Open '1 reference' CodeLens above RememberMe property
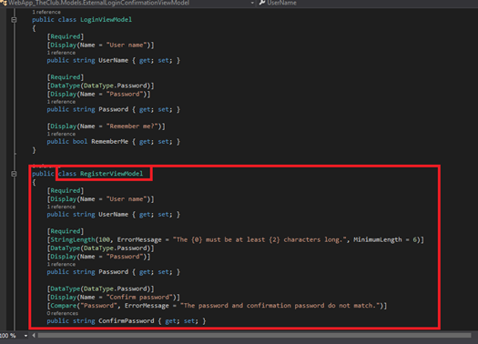The width and height of the screenshot is (478, 344). pyautogui.click(x=61, y=134)
